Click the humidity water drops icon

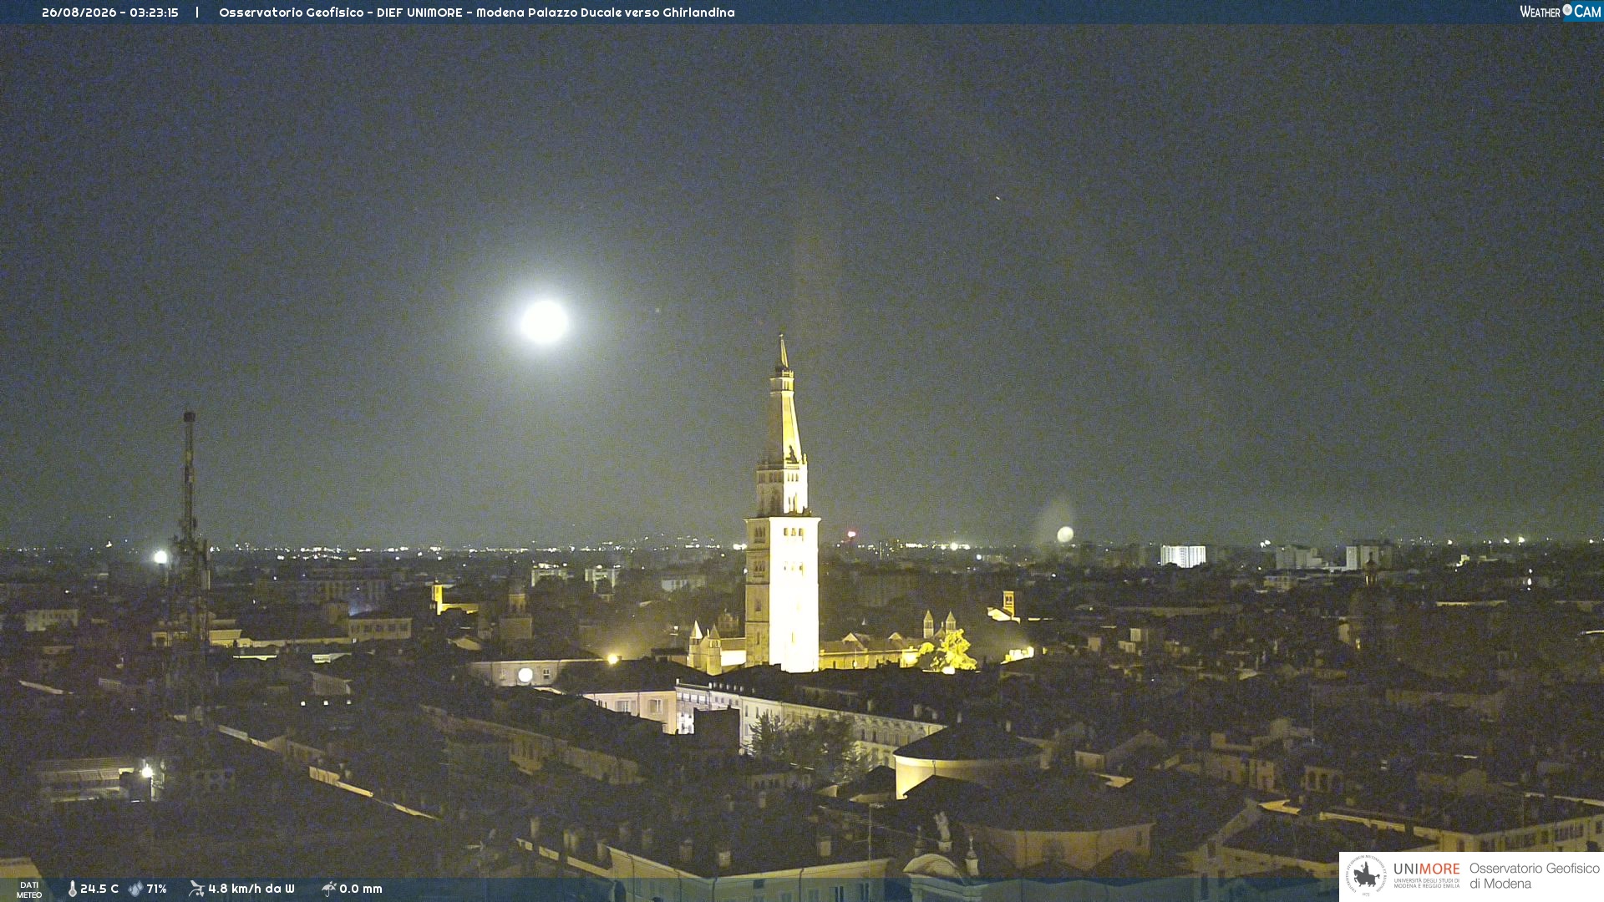pos(135,889)
